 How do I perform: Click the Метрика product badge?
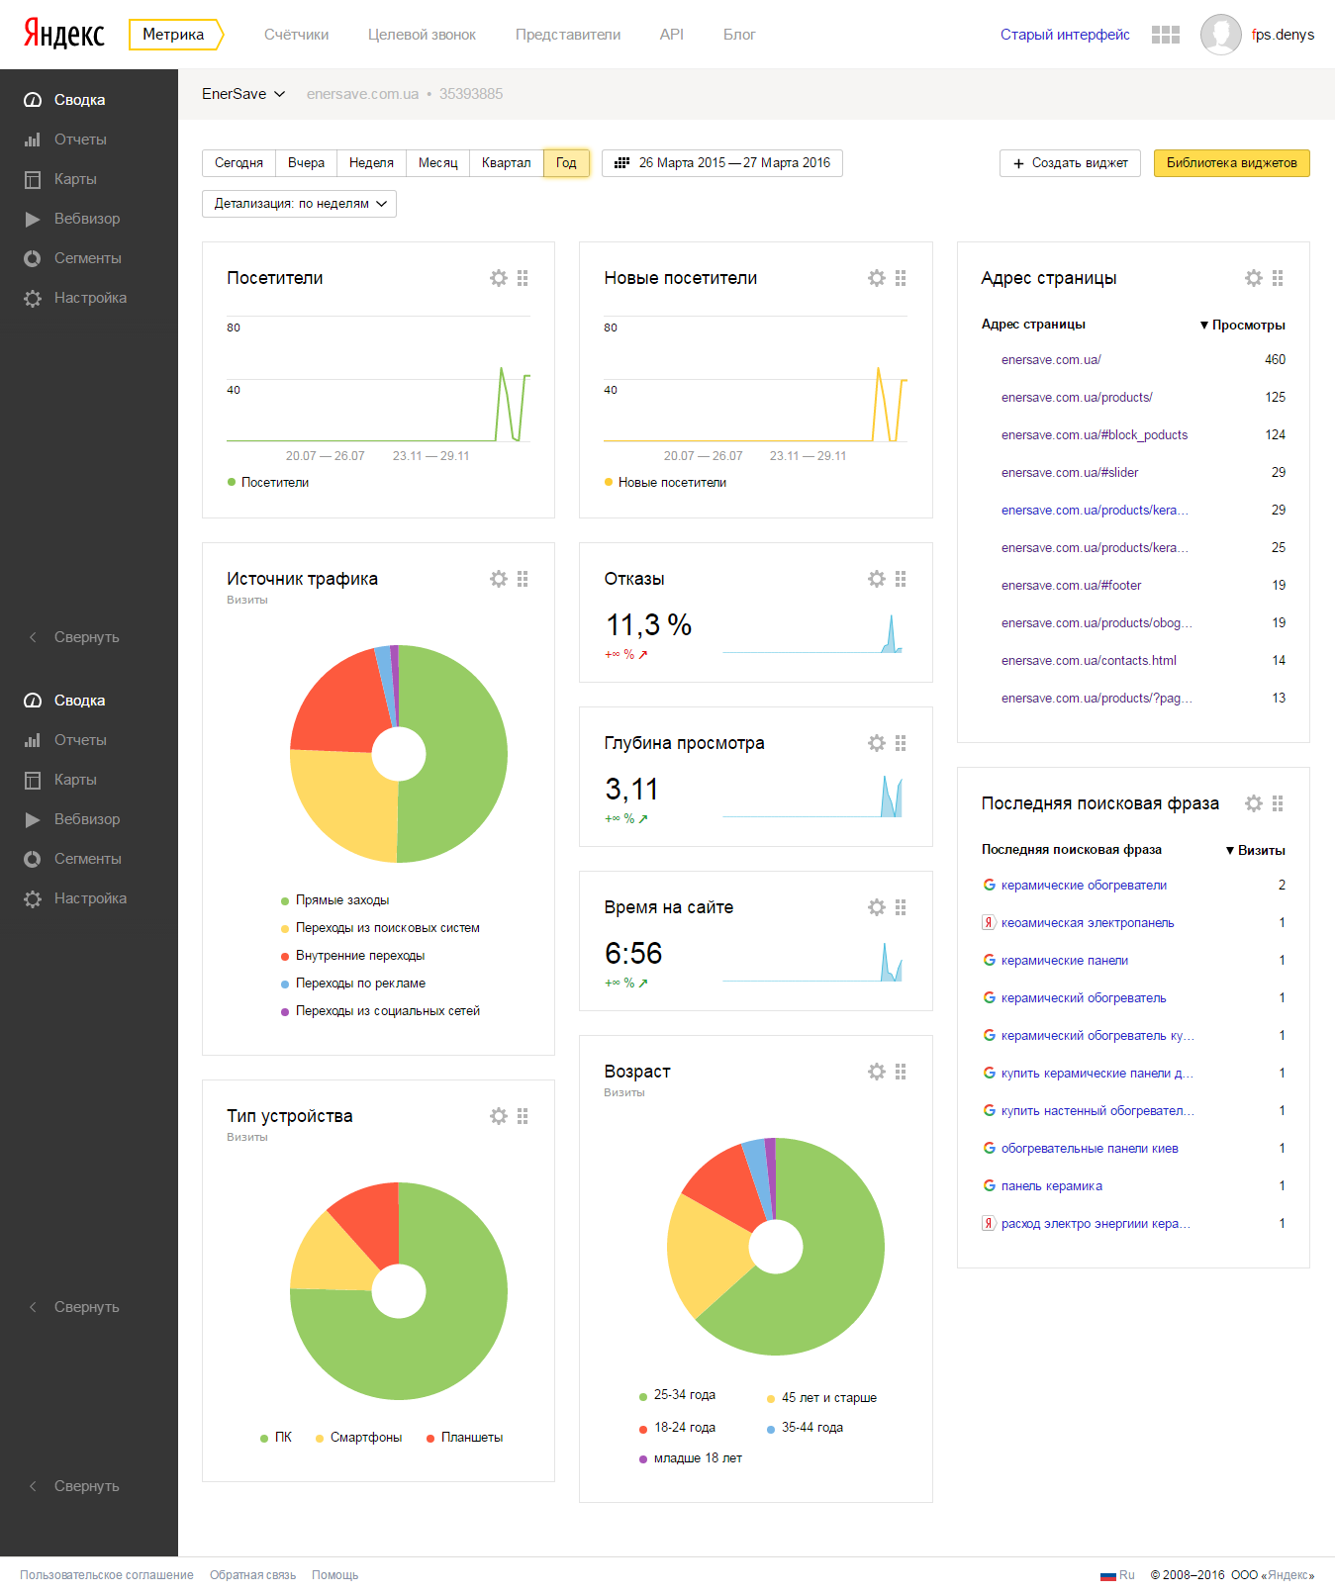[x=176, y=35]
